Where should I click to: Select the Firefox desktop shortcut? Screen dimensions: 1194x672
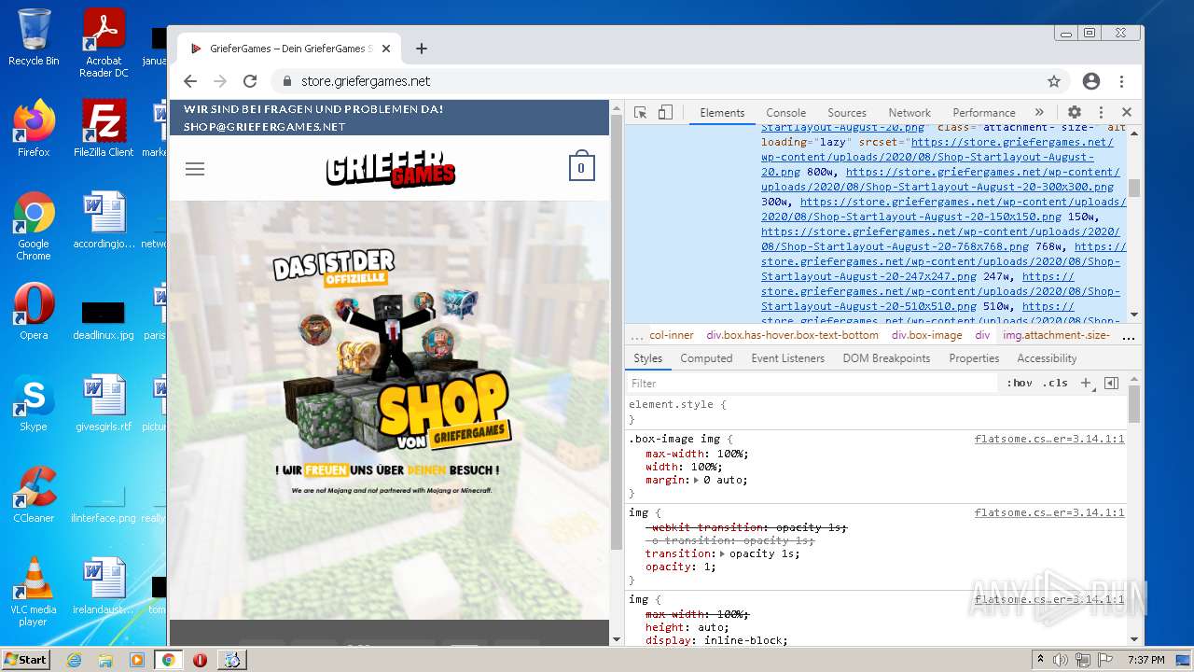click(34, 129)
